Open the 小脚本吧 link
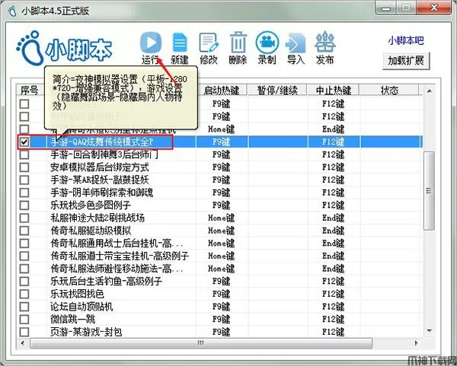Image resolution: width=457 pixels, height=366 pixels. (406, 40)
